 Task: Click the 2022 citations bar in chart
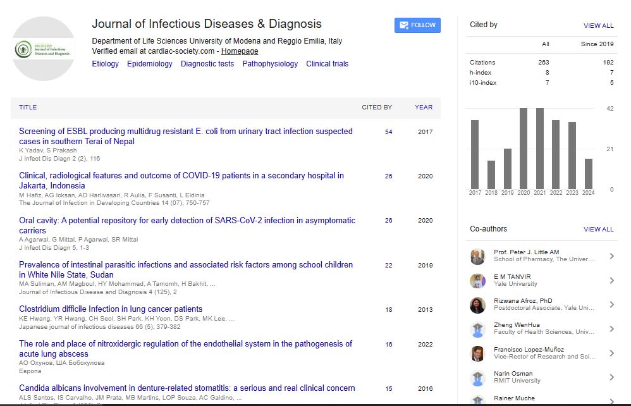pos(556,154)
